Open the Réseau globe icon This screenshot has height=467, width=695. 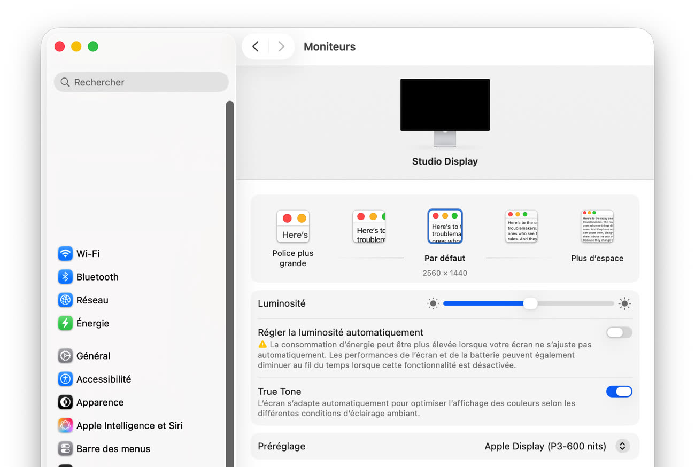pyautogui.click(x=65, y=300)
